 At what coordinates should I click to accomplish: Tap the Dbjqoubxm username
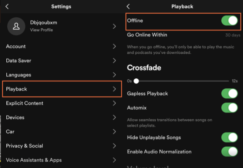tap(44, 23)
